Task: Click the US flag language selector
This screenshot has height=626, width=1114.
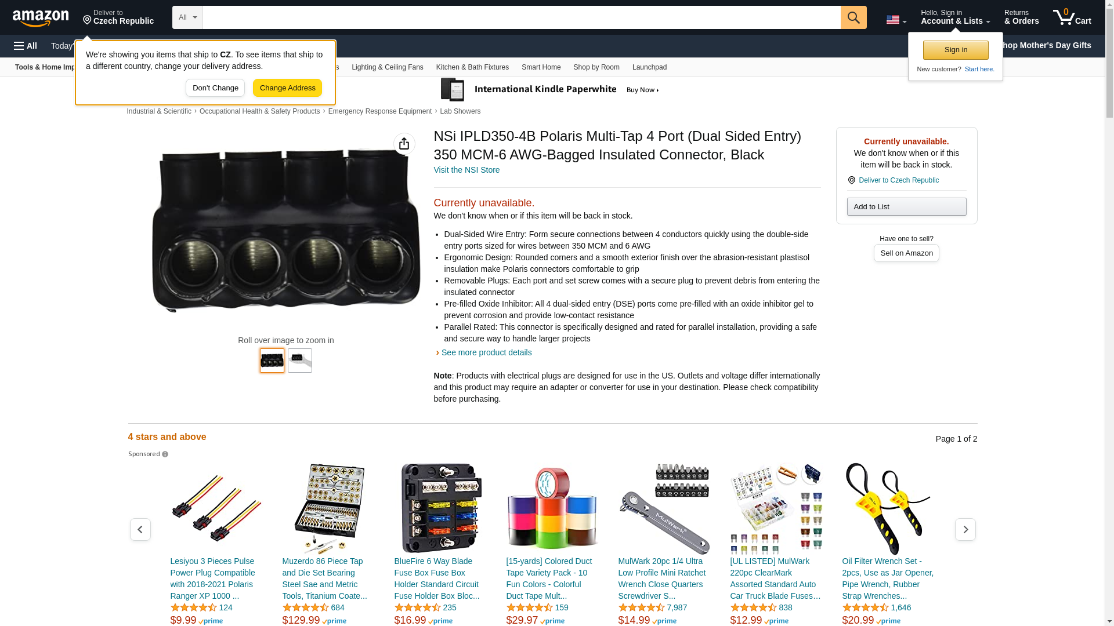Action: 896,20
